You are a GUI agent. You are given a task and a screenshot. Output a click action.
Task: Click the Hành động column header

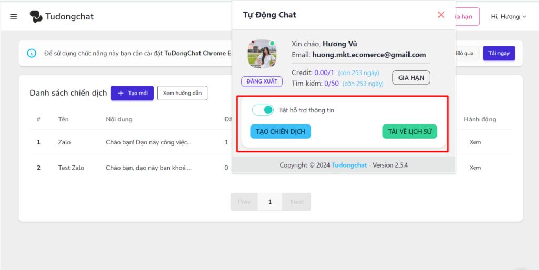click(480, 119)
